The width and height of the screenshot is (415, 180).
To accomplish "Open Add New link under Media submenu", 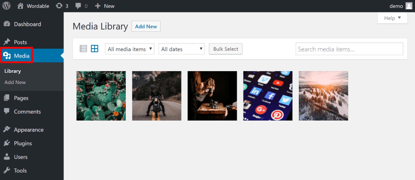I will (x=15, y=82).
